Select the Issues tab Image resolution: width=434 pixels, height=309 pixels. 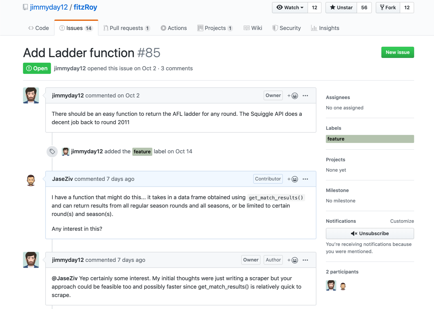76,28
